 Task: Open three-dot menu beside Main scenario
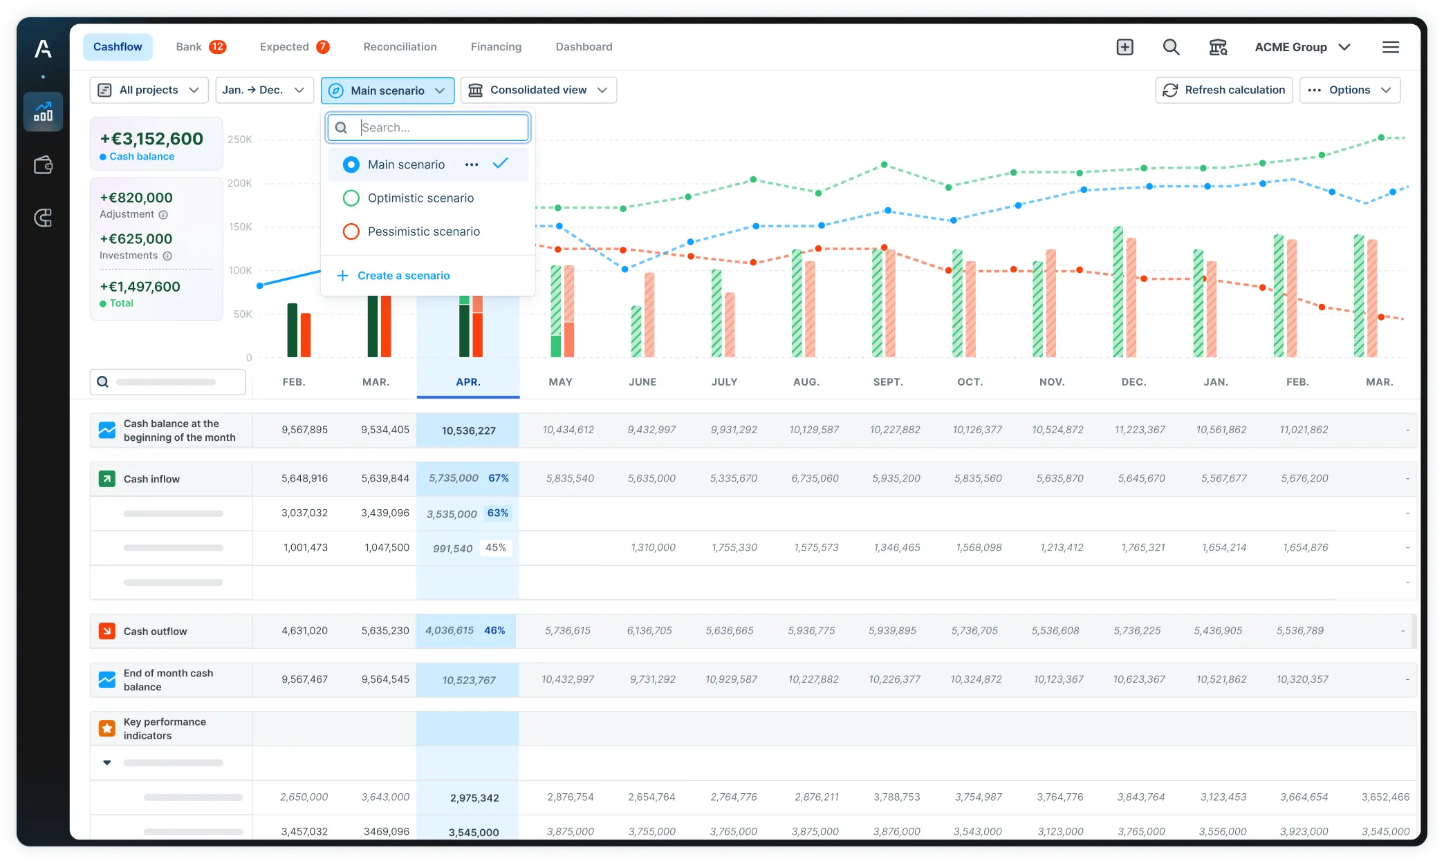(x=472, y=164)
